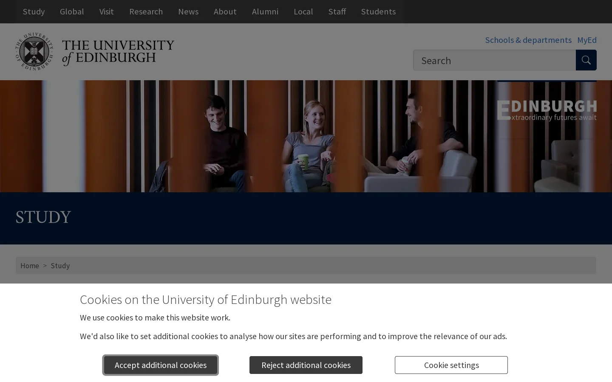Accept additional cookies

(161, 365)
